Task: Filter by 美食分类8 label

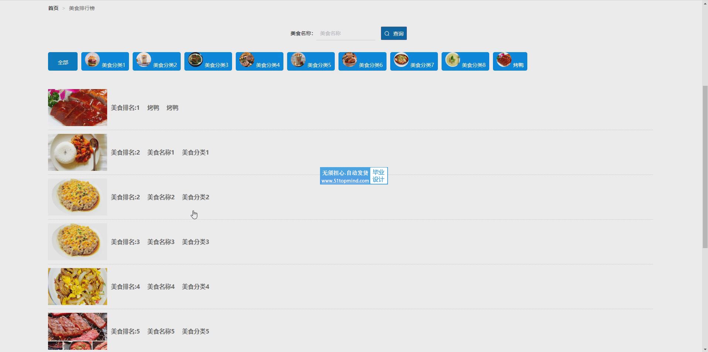Action: coord(474,65)
